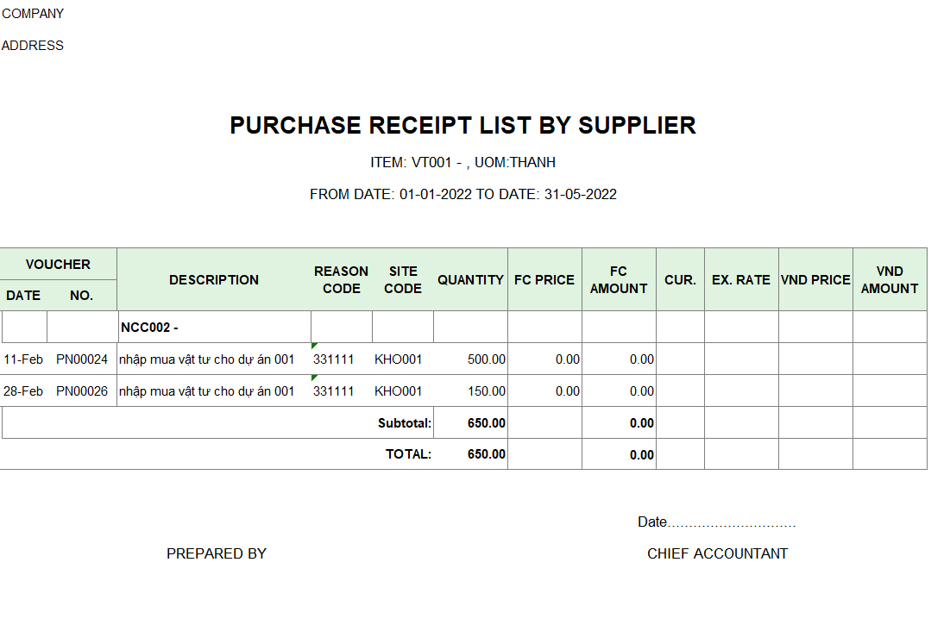Click the NCC002 supplier group cell
The height and width of the screenshot is (631, 950).
point(214,327)
